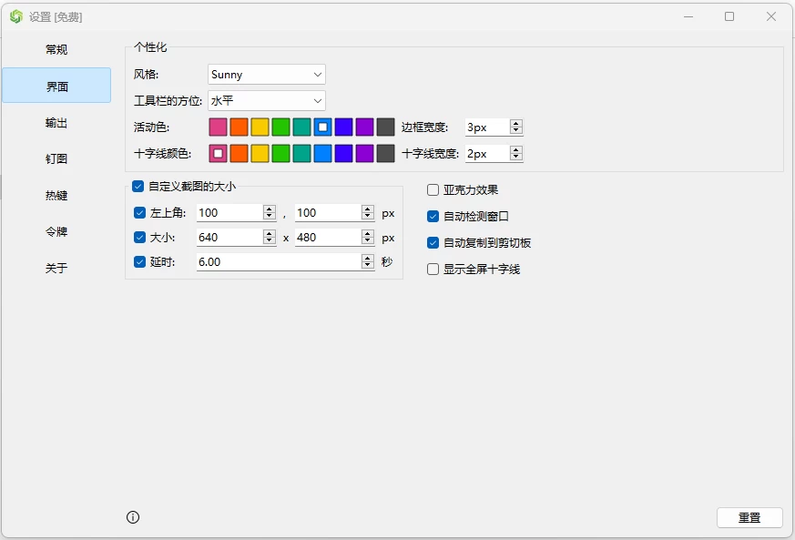Switch to the 常规 settings tab
Image resolution: width=795 pixels, height=540 pixels.
(56, 49)
